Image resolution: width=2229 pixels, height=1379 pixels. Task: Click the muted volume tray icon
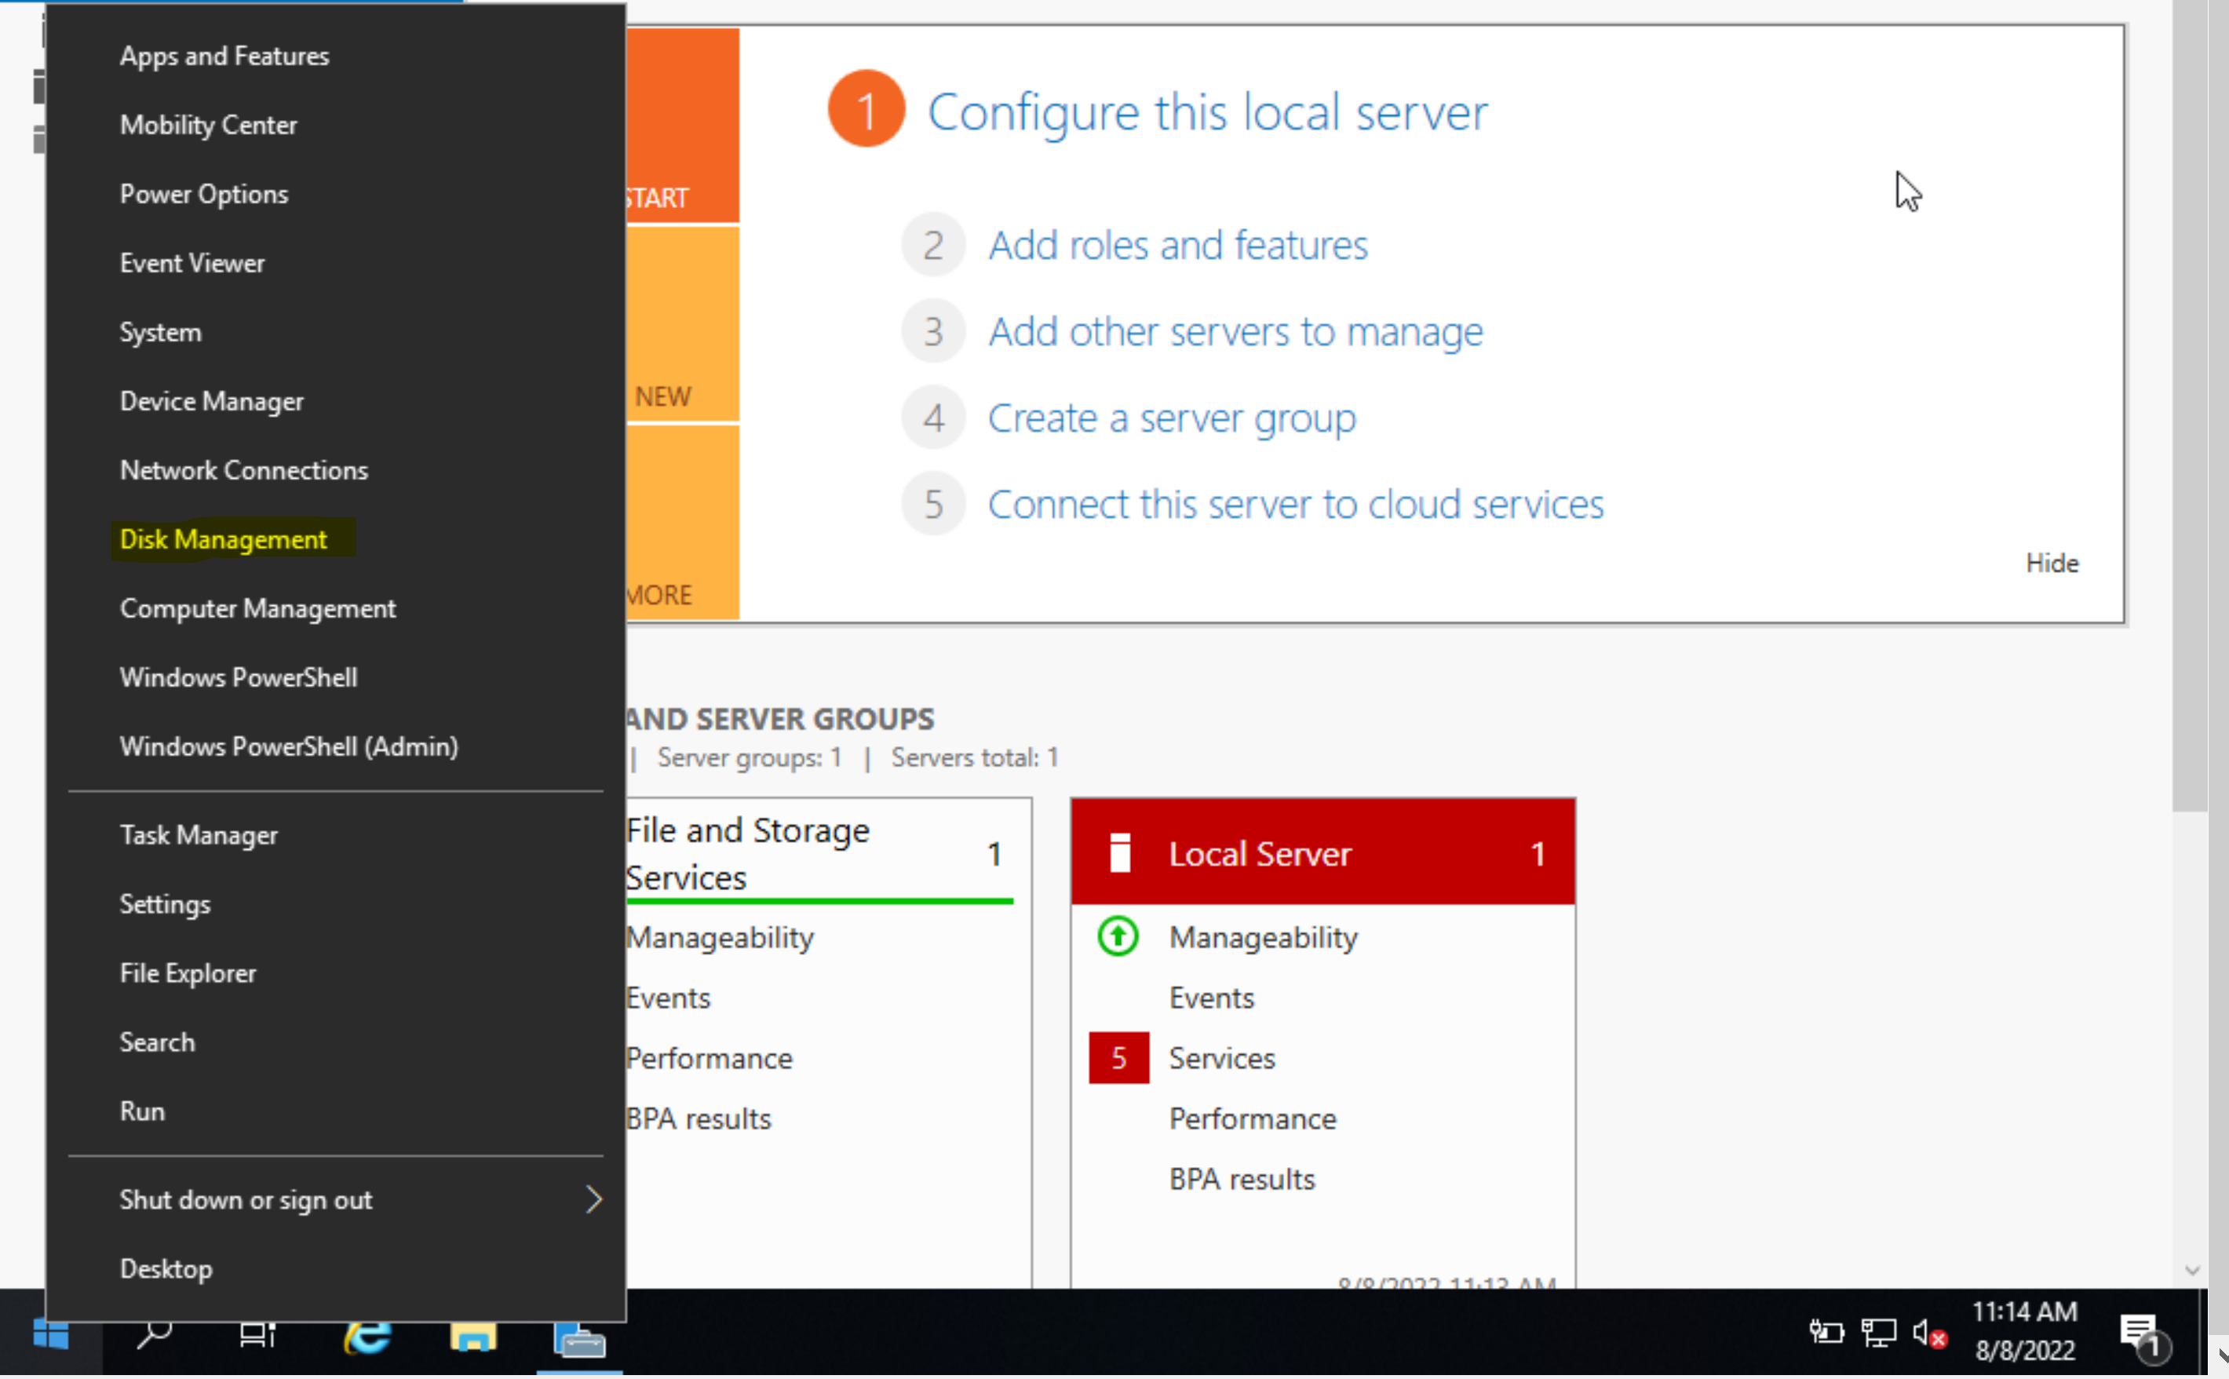[1930, 1333]
